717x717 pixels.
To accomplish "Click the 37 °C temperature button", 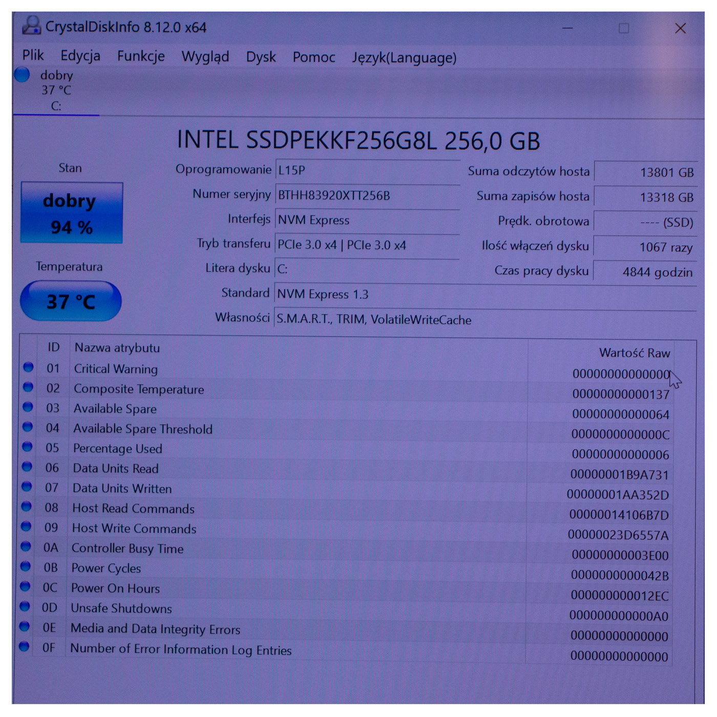I will tap(71, 301).
